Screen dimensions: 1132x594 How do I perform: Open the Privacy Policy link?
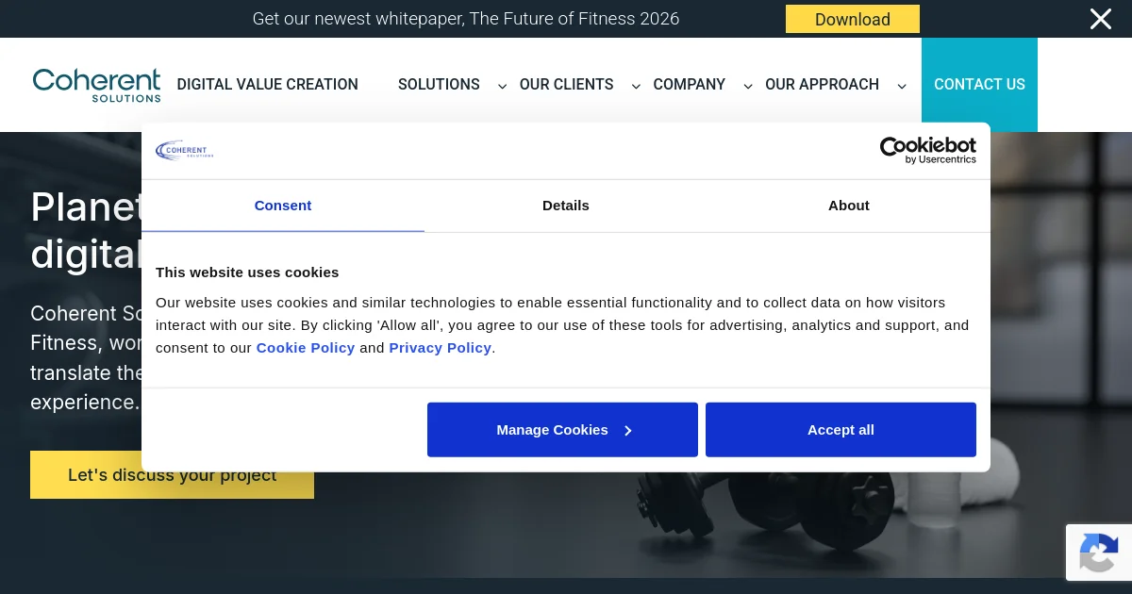(x=441, y=348)
